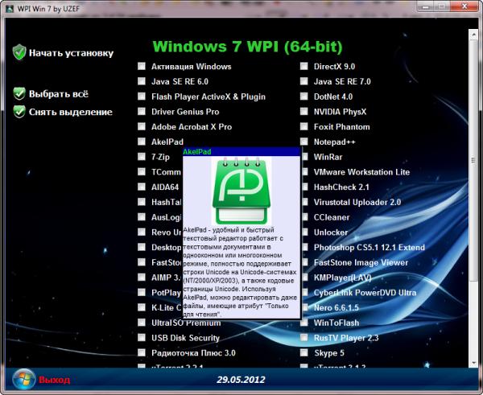Select the Notepad++ checkbox
The image size is (483, 395).
pos(303,142)
